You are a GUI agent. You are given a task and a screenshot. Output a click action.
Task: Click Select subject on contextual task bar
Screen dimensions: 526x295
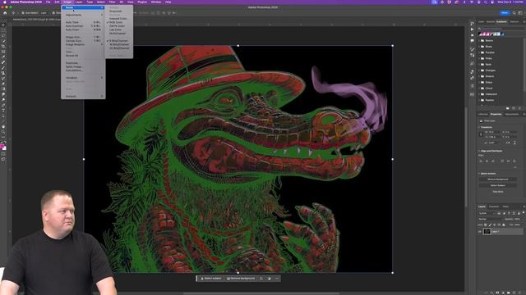point(211,279)
